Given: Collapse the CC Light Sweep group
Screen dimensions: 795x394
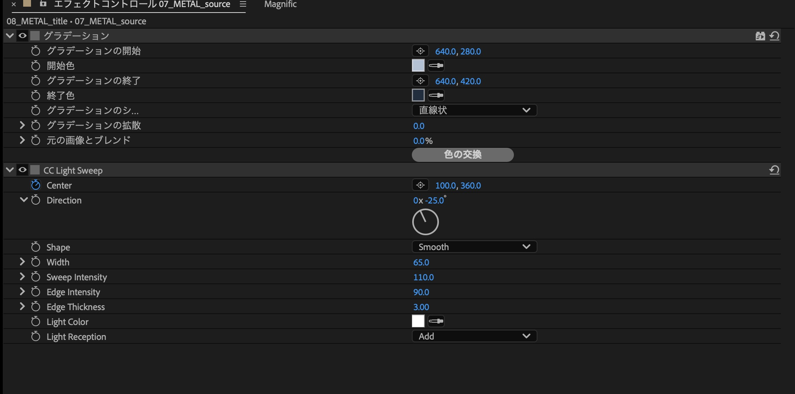Looking at the screenshot, I should click(x=10, y=170).
